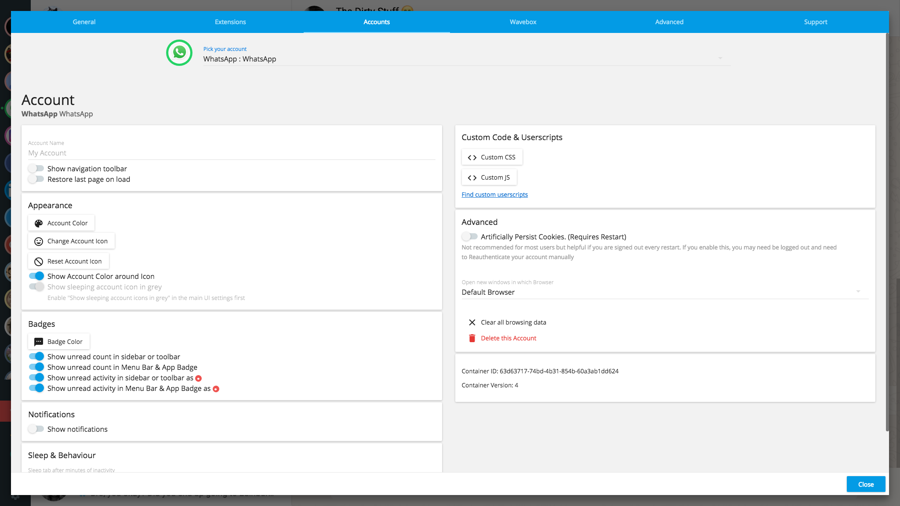Disable Show Account Color around Icon
The height and width of the screenshot is (506, 900).
coord(36,276)
